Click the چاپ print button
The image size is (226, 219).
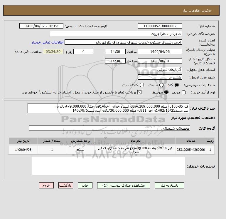click(x=85, y=185)
